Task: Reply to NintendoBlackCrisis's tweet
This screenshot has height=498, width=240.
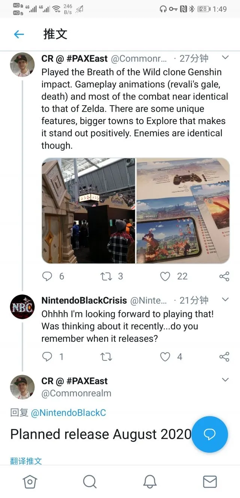Action: pos(47,356)
